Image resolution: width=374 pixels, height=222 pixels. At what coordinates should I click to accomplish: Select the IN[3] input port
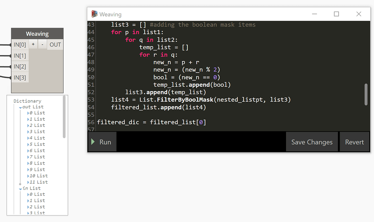[x=20, y=77]
